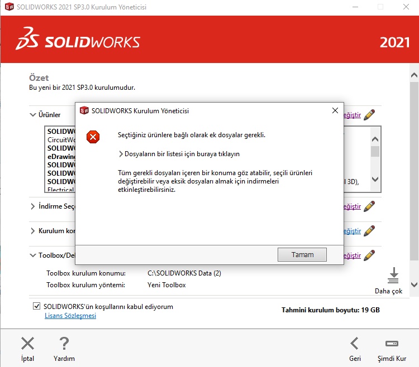Collapse the Toolbox section chevron

click(32, 255)
